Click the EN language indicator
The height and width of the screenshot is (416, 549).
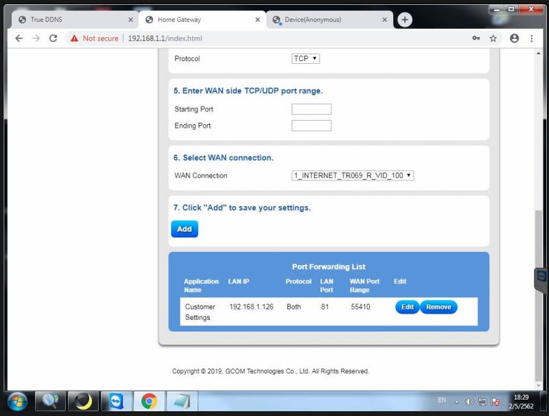pyautogui.click(x=442, y=400)
